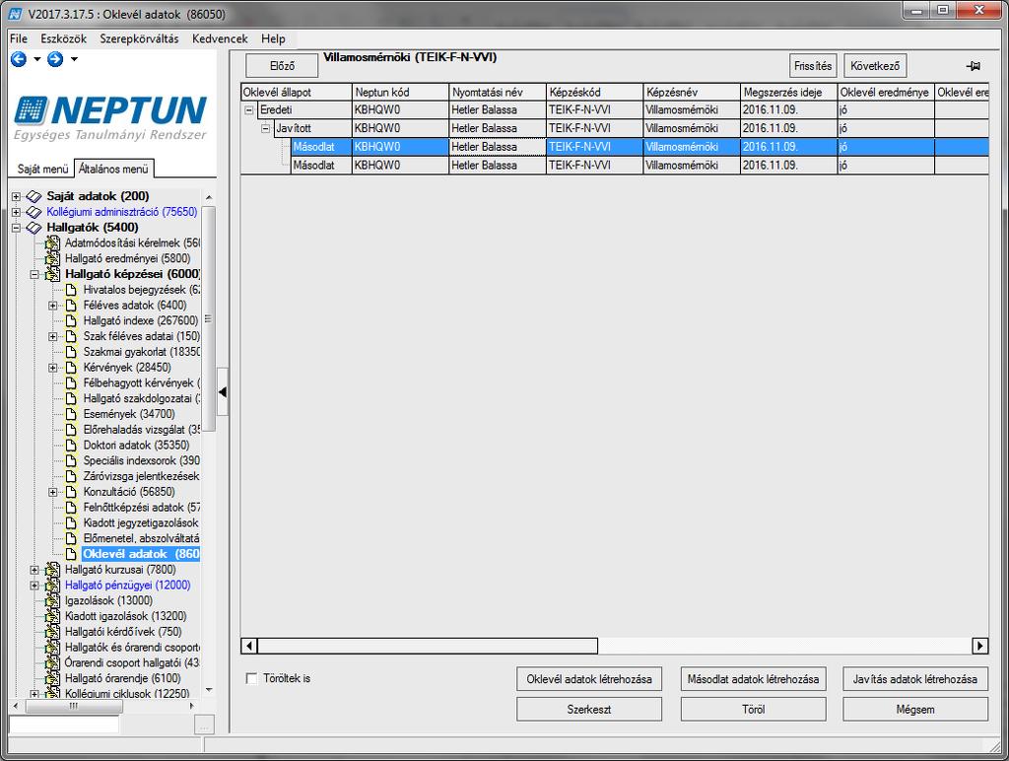Collapse the Hallgatók tree node
Viewport: 1009px width, 761px height.
16,228
